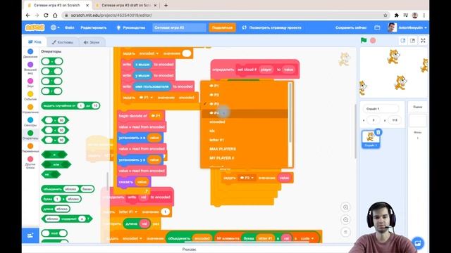Choose idx in variable dropdown list

tap(245, 131)
